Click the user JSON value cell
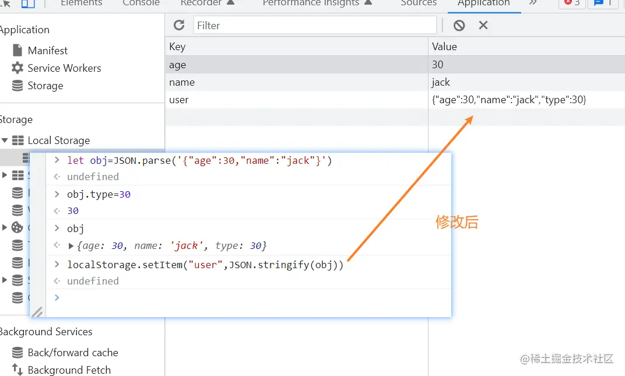Viewport: 625px width, 376px height. pyautogui.click(x=526, y=100)
